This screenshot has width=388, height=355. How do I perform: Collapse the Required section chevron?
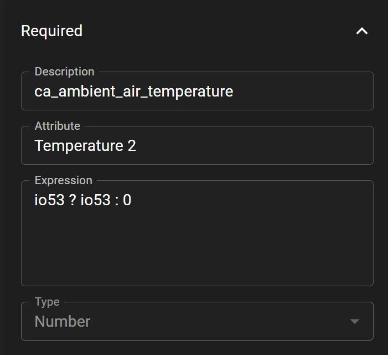tap(361, 31)
